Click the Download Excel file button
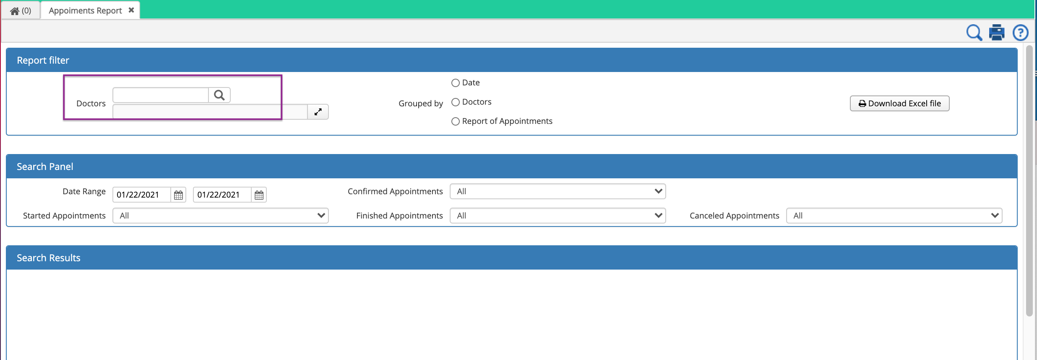The width and height of the screenshot is (1037, 360). pyautogui.click(x=899, y=103)
